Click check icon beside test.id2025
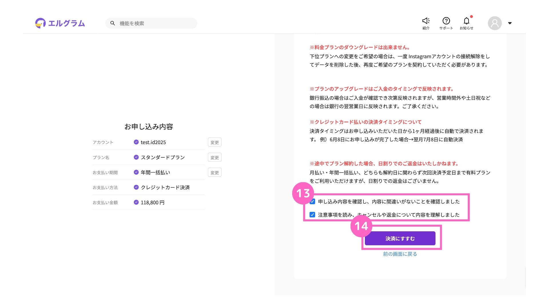Viewport: 549px width, 308px height. point(136,142)
